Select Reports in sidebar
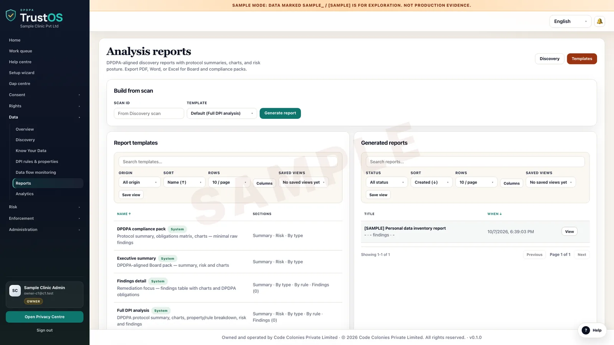This screenshot has height=345, width=614. point(48,183)
